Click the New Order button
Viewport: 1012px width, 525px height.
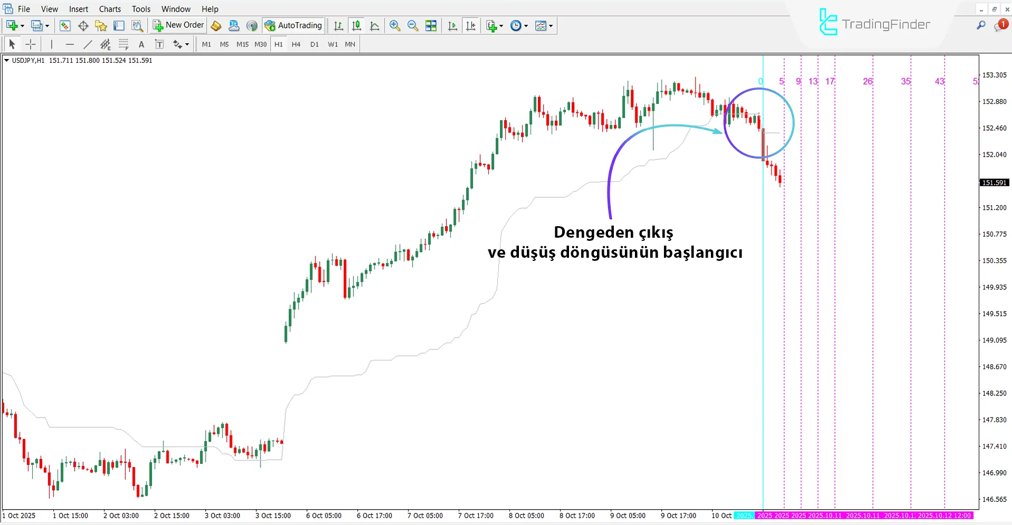pos(178,25)
